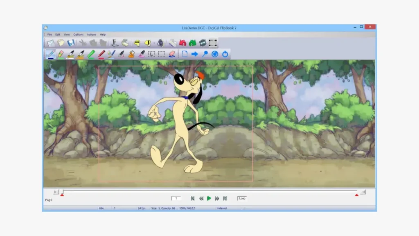Click the timeline go-to-end button
Image resolution: width=419 pixels, height=236 pixels.
click(363, 192)
